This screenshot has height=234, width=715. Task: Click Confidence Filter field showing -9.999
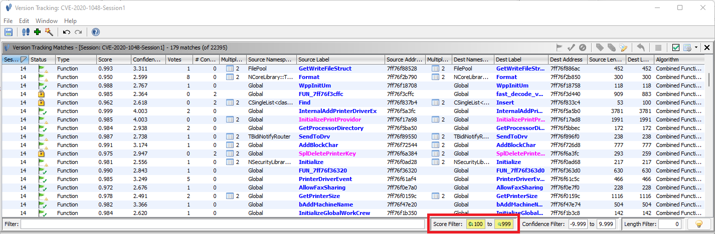pyautogui.click(x=578, y=224)
